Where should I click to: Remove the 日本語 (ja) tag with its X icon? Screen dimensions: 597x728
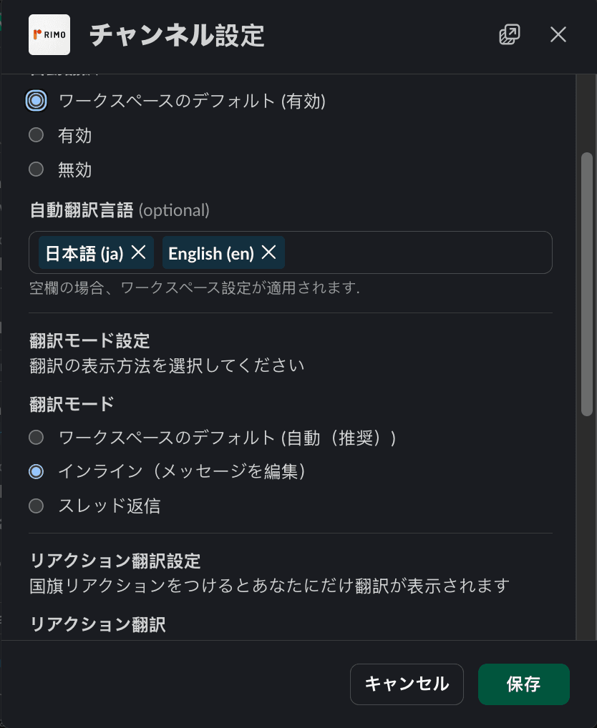pos(139,252)
